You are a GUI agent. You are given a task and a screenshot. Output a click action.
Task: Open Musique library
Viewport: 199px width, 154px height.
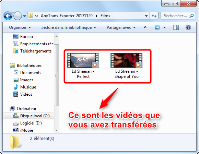pyautogui.click(x=28, y=87)
